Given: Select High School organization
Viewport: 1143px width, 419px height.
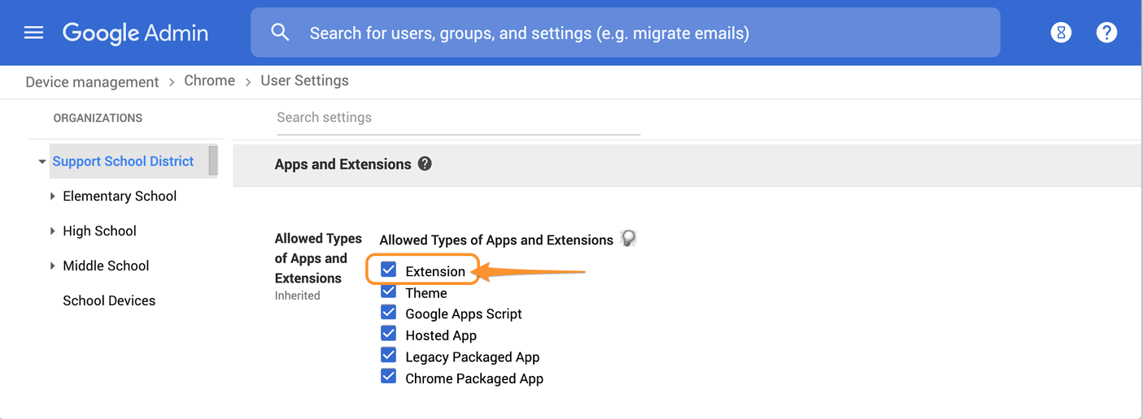Looking at the screenshot, I should [99, 231].
